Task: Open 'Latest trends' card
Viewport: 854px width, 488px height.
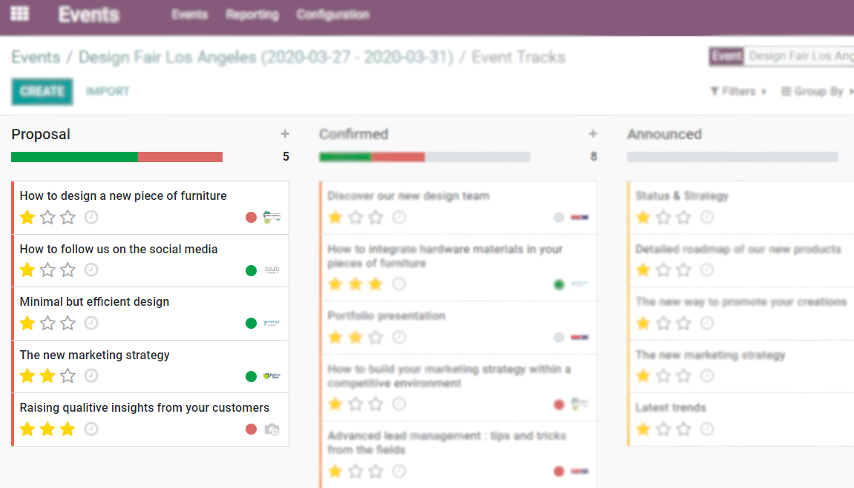Action: [x=740, y=420]
